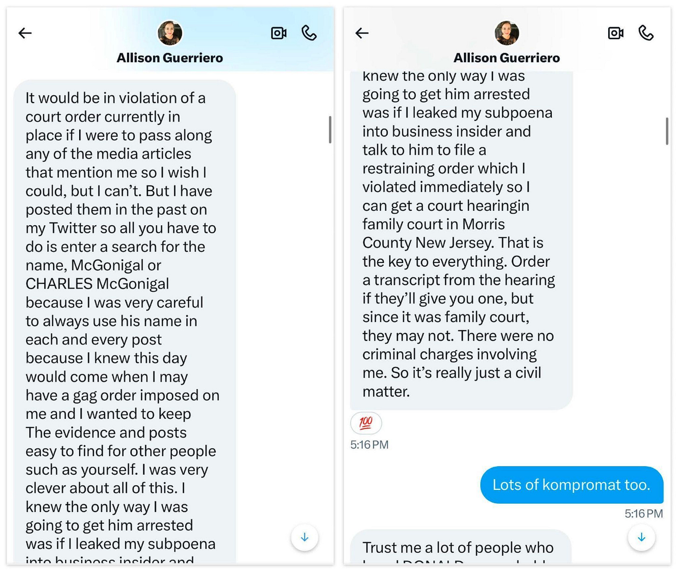678x572 pixels.
Task: Click the 100 emoji reaction badge
Action: [x=366, y=423]
